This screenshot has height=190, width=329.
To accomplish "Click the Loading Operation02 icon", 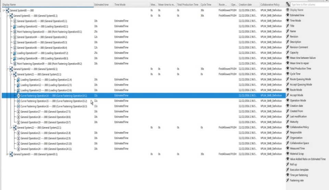I will point(15,27).
